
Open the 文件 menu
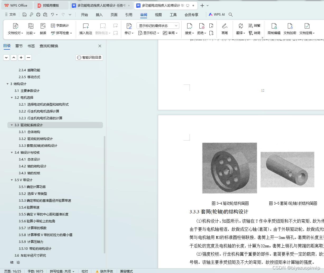[x=10, y=15]
